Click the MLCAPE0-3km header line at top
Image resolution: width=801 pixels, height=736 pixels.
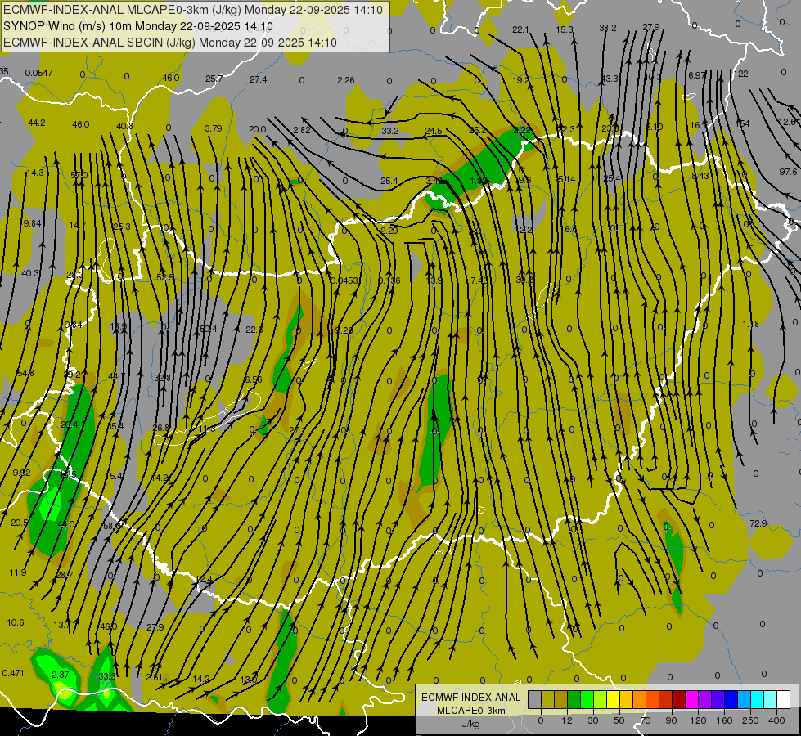click(x=193, y=10)
